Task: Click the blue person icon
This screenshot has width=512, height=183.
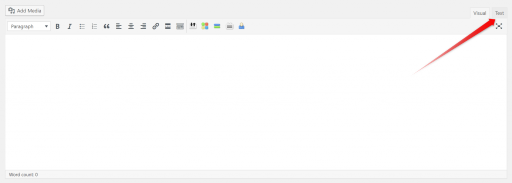Action: (241, 26)
